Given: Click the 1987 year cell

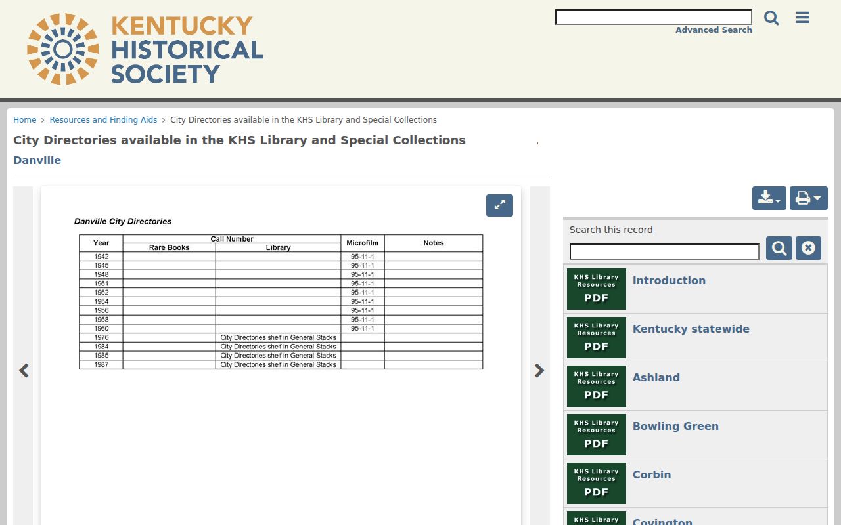Looking at the screenshot, I should pyautogui.click(x=101, y=364).
